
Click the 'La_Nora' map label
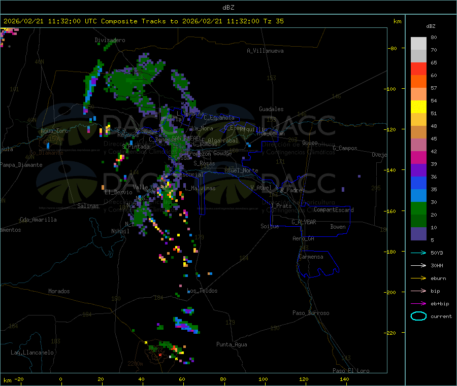click(x=202, y=128)
